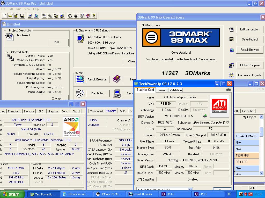Click the Open project folder toolbar icon
265x198 pixels.
(10, 16)
